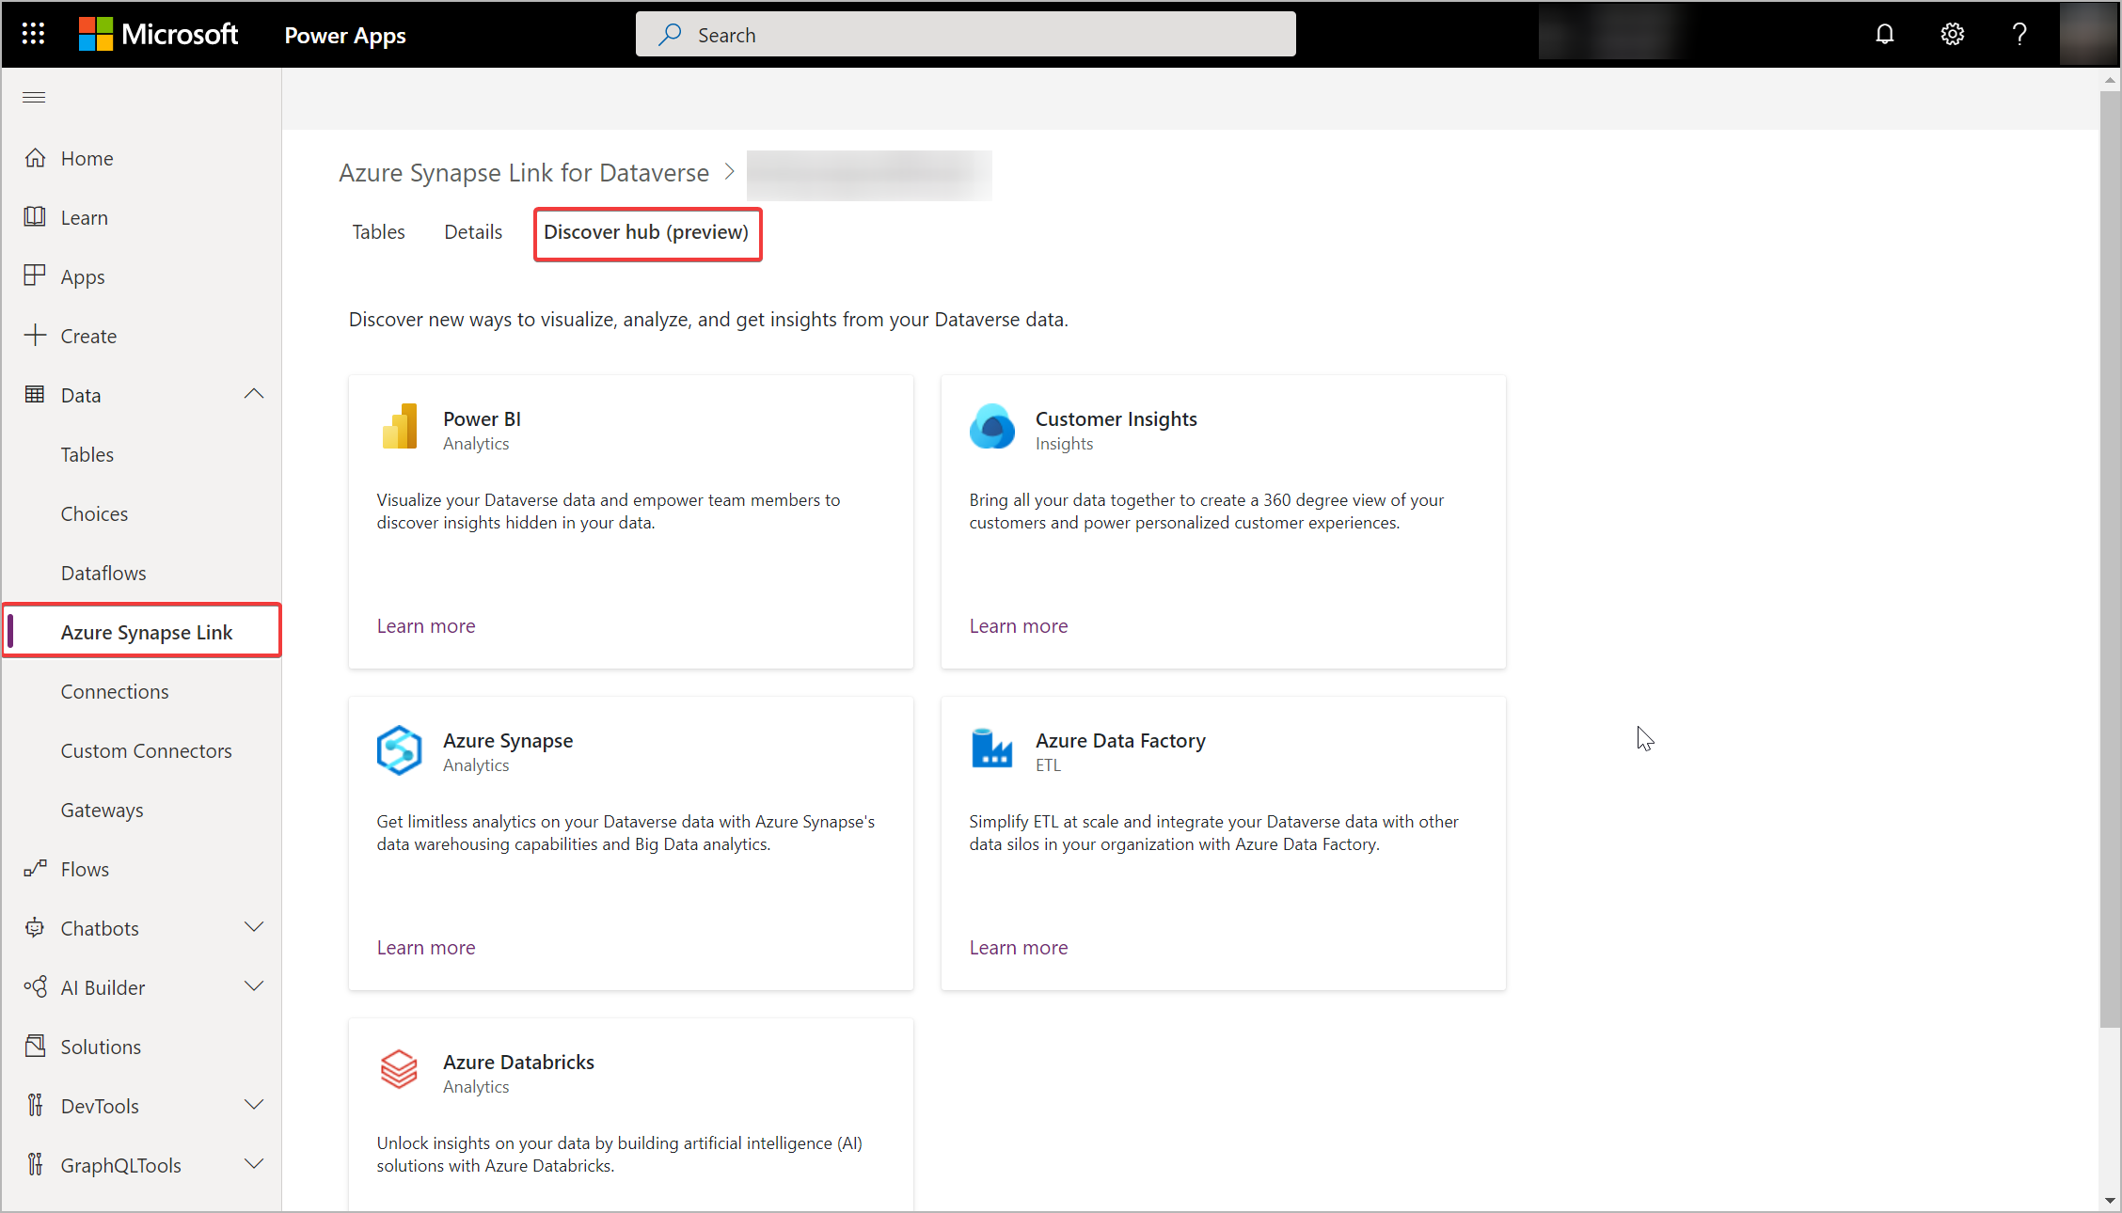Viewport: 2122px width, 1213px height.
Task: Select the Discover hub preview tab
Action: point(647,231)
